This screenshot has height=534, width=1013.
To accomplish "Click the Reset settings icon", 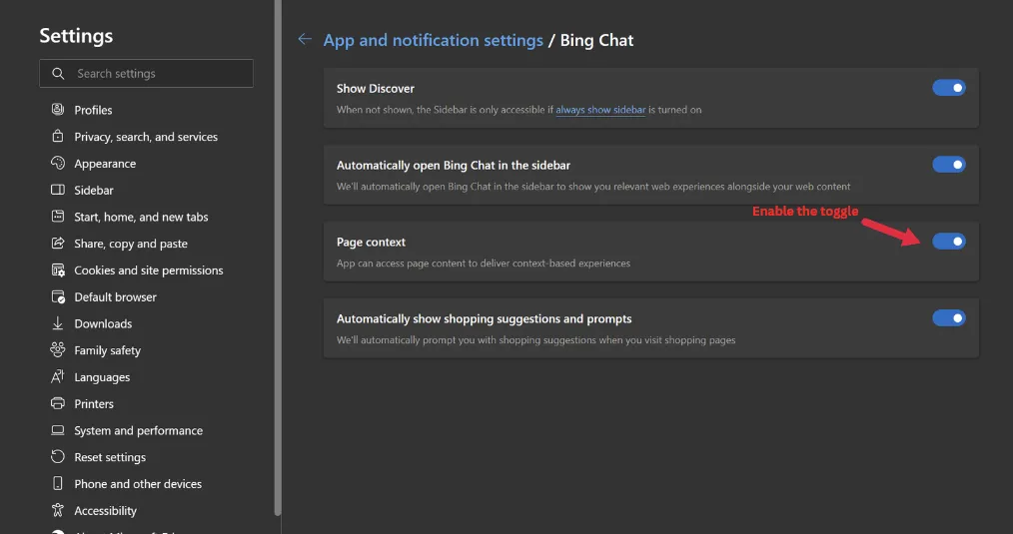I will 58,456.
